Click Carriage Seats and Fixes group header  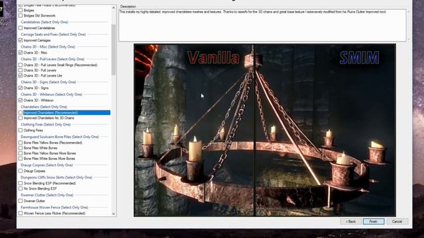coord(53,34)
